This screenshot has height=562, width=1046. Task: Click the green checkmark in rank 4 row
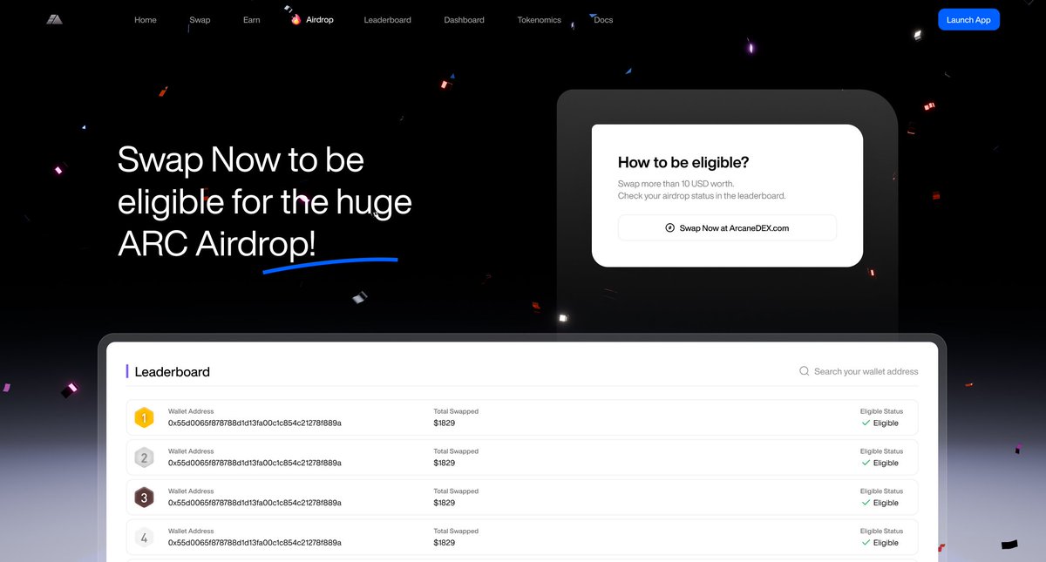tap(866, 543)
